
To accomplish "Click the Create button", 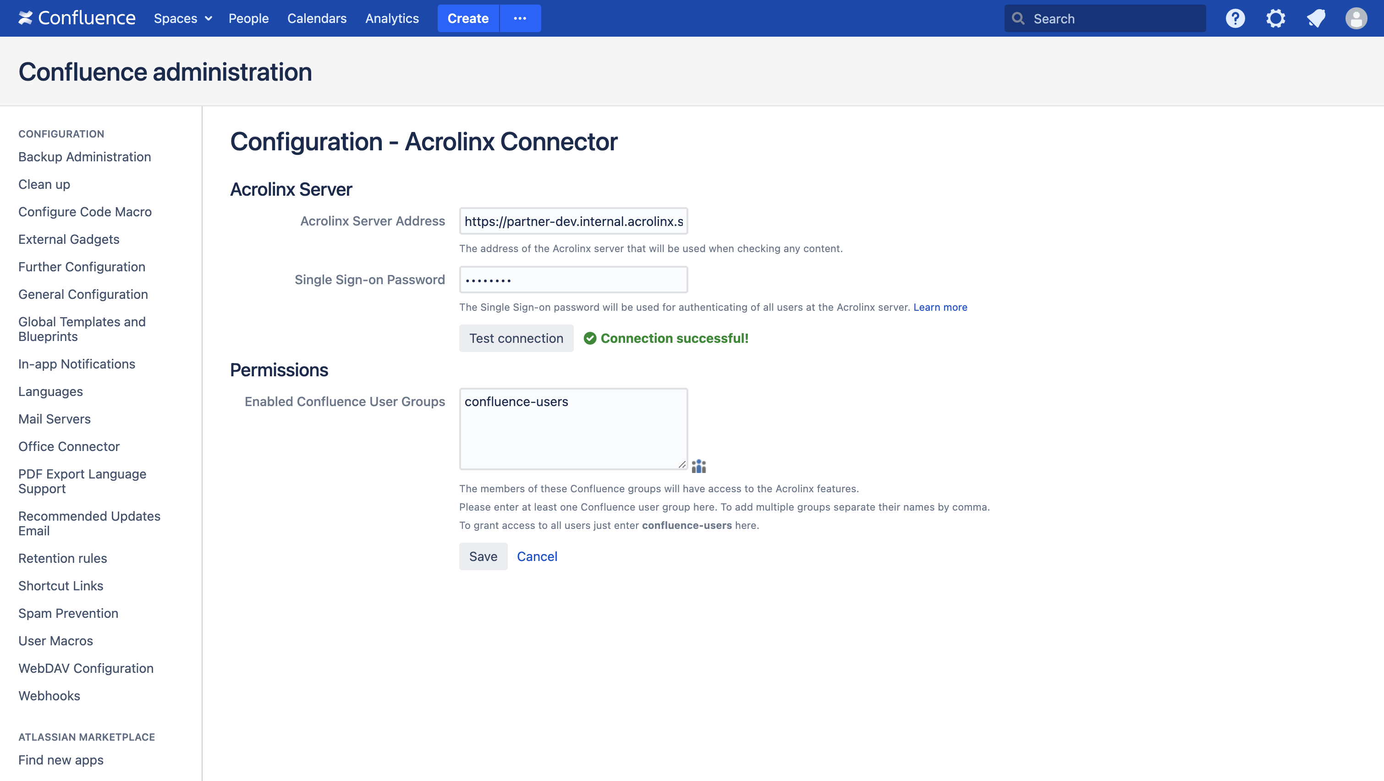I will [468, 18].
